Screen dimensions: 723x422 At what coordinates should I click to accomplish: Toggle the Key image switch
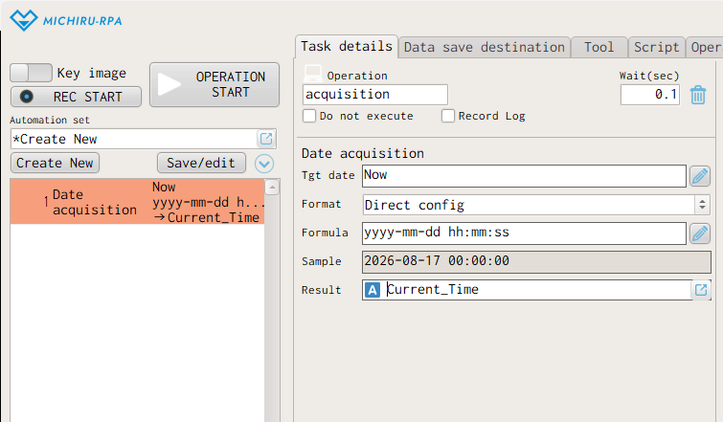[31, 73]
